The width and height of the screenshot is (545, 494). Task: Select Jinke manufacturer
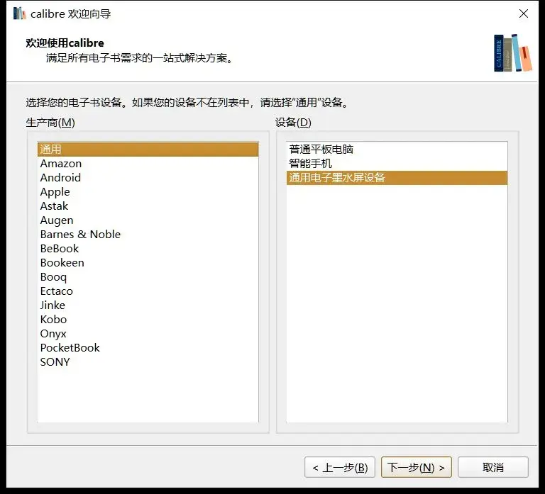pyautogui.click(x=148, y=305)
